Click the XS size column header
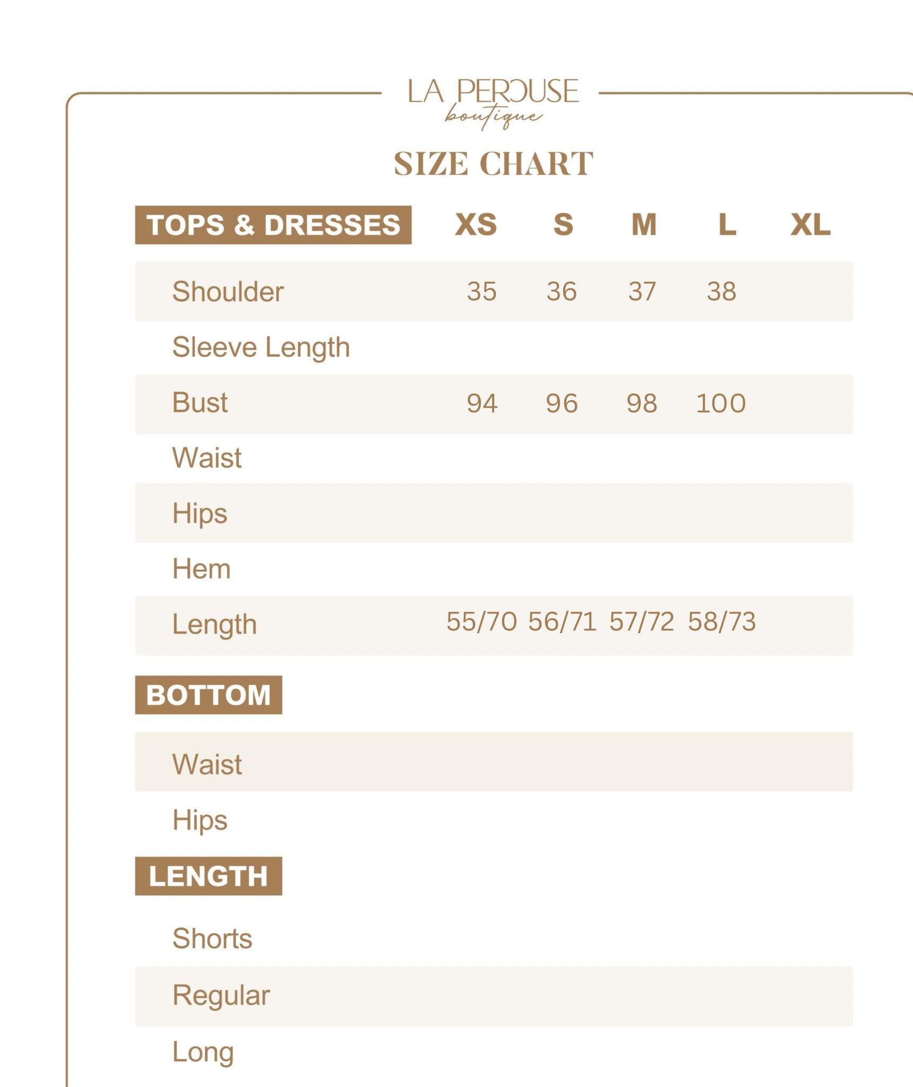Viewport: 913px width, 1087px height. (476, 225)
